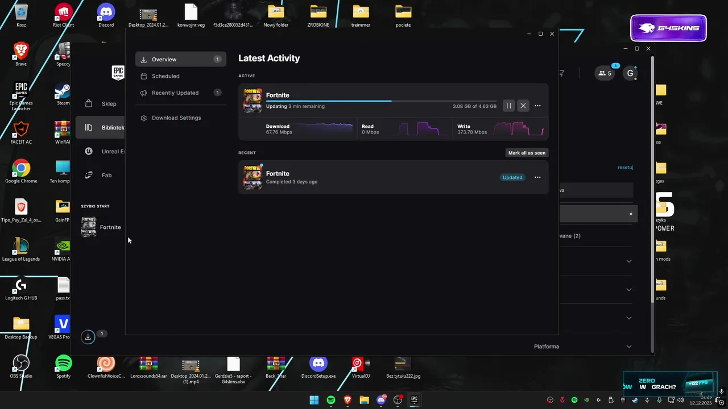Open Unreal Engine in launcher sidebar

point(101,152)
